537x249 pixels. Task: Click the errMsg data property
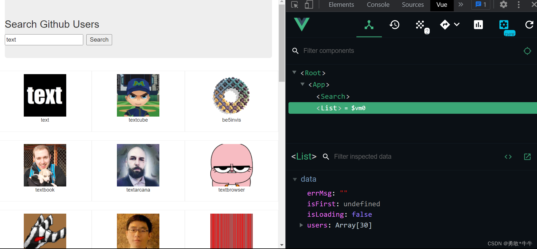click(327, 193)
